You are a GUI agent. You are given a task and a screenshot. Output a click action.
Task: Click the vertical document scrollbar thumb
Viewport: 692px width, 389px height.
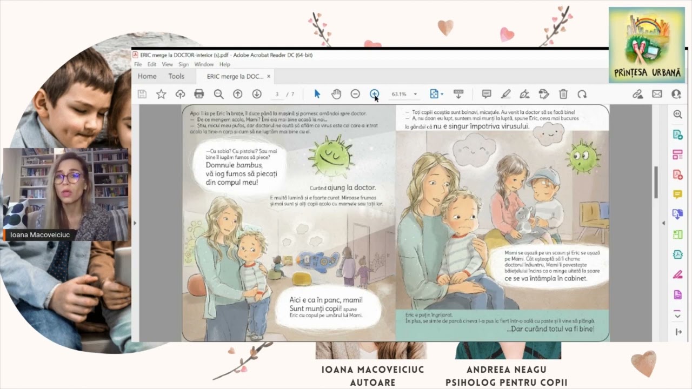tap(657, 182)
